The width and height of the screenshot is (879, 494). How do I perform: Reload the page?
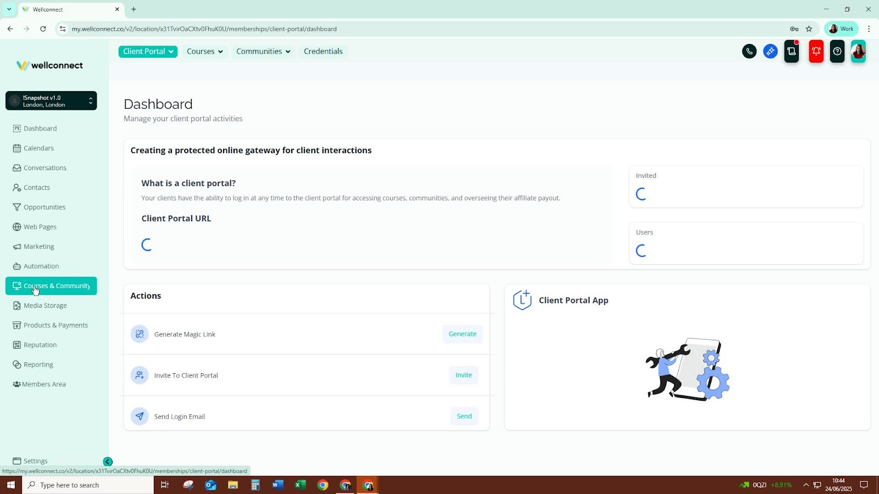pyautogui.click(x=43, y=29)
